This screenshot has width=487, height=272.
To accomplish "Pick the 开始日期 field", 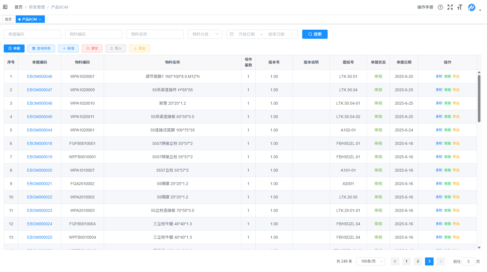I will pyautogui.click(x=247, y=34).
